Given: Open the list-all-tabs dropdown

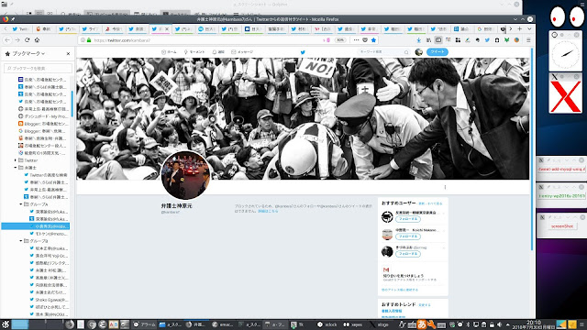Looking at the screenshot, I should (x=529, y=28).
